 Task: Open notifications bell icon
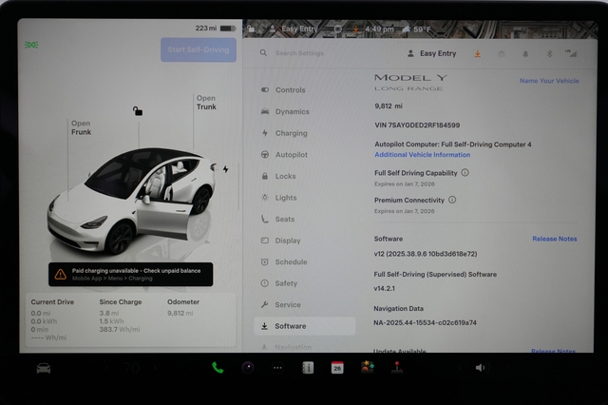click(x=525, y=54)
